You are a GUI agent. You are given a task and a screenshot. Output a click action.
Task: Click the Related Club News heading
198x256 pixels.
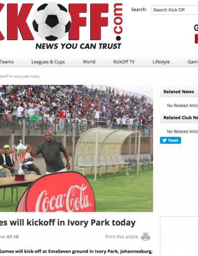pos(181,118)
